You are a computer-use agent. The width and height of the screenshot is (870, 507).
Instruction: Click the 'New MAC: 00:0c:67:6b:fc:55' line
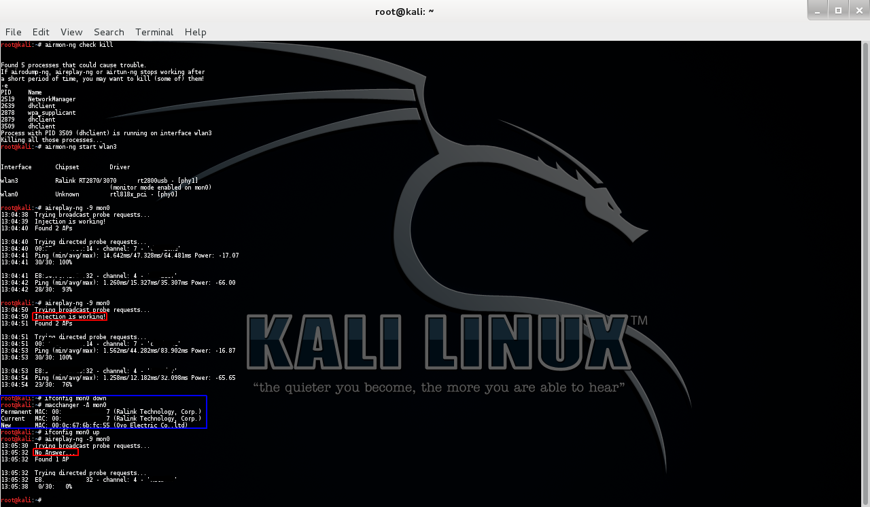tap(94, 425)
